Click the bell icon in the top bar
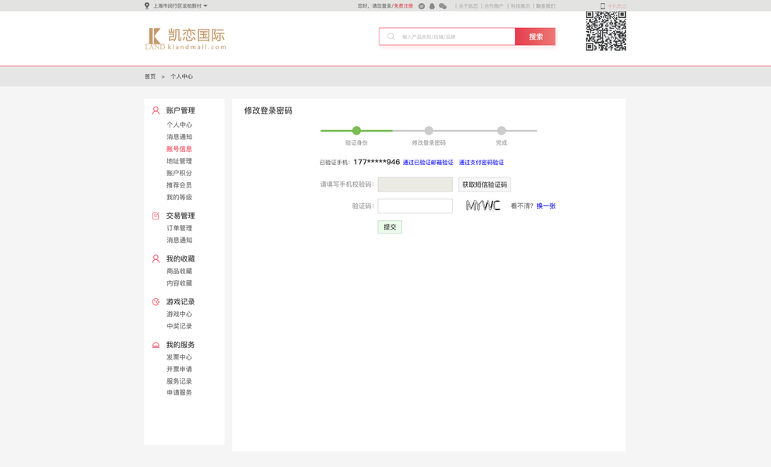The width and height of the screenshot is (771, 467). tap(431, 5)
